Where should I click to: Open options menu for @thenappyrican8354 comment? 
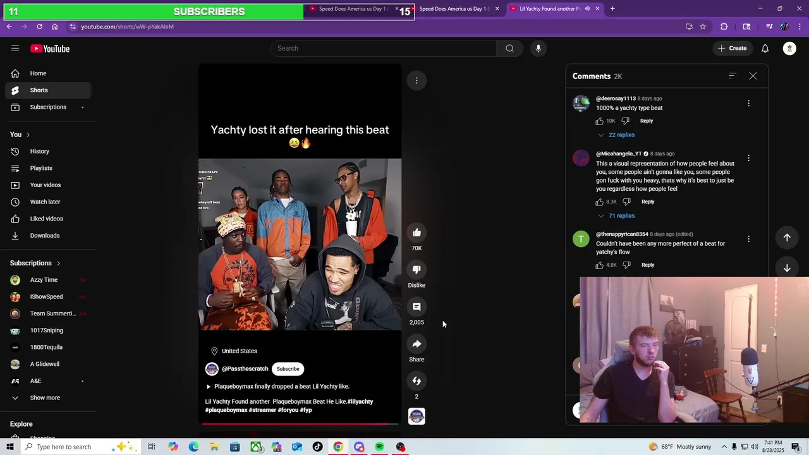pyautogui.click(x=749, y=239)
